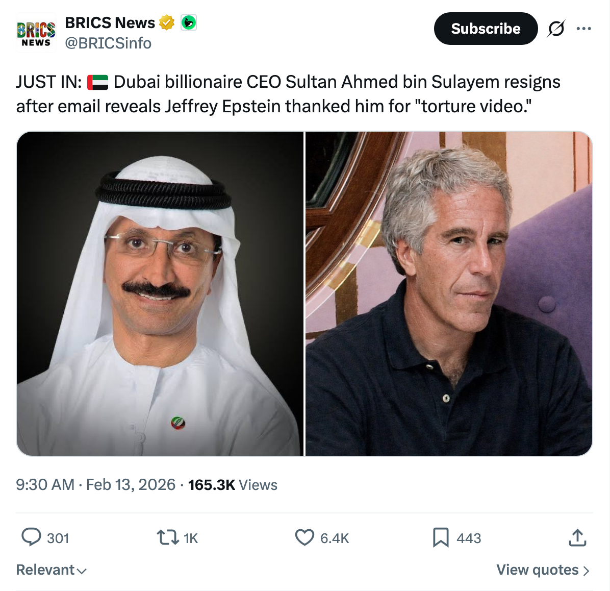Open the right photo of gray-haired man
The image size is (610, 591).
pos(449,293)
